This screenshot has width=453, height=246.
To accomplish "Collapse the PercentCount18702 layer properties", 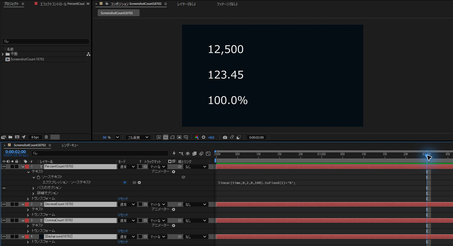I will (23, 167).
